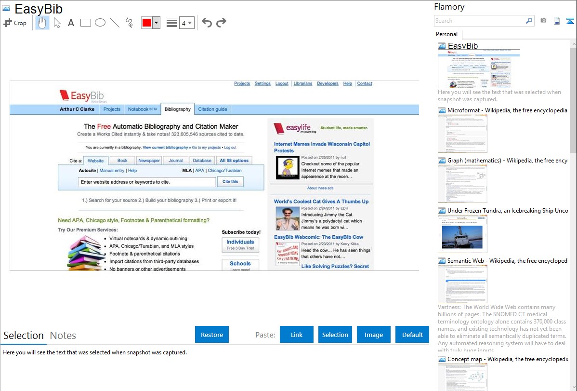Click the EasyBib title in the snapshot list

click(463, 46)
